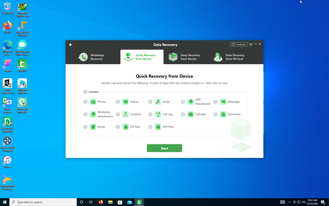Select the Photos data type icon
Screen dimensions: 329x206
pyautogui.click(x=92, y=102)
